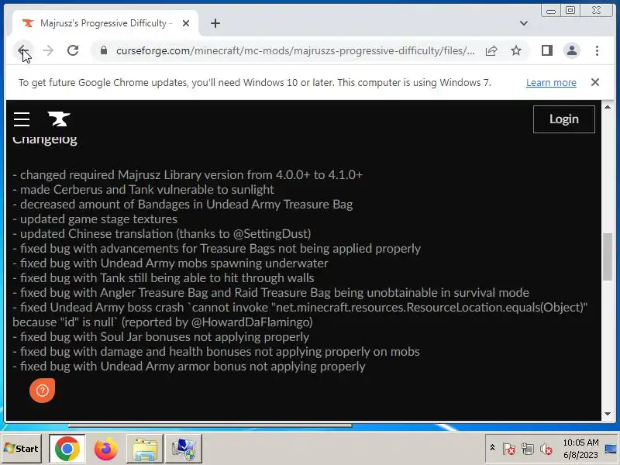
Task: Click the Undead Army armor bonus line
Action: tap(189, 367)
